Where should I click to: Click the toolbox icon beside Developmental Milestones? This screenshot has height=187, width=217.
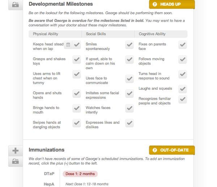(x=16, y=5)
